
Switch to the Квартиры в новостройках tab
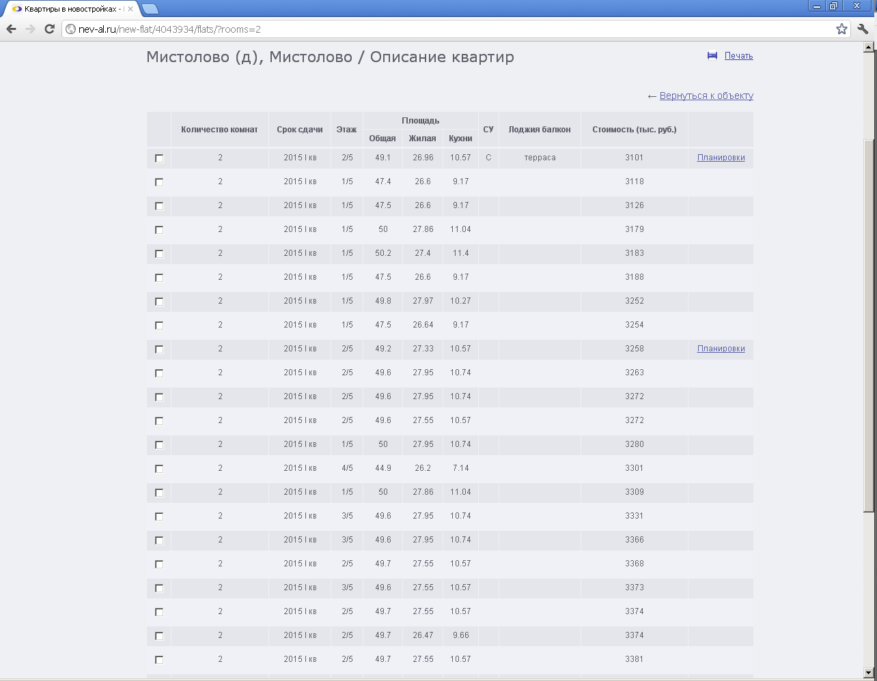68,9
